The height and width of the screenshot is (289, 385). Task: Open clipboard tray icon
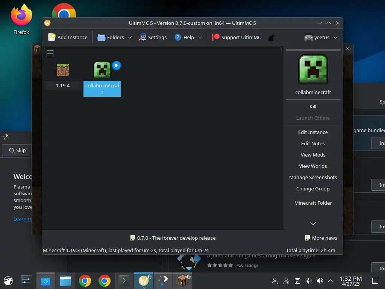pyautogui.click(x=297, y=281)
